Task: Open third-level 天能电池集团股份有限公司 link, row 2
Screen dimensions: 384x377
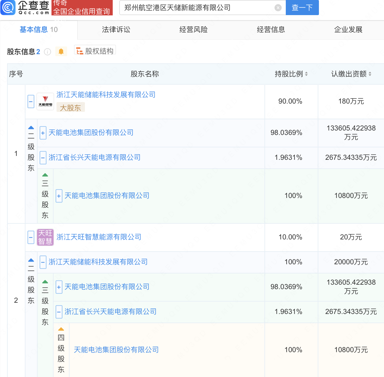Action: coord(107,287)
